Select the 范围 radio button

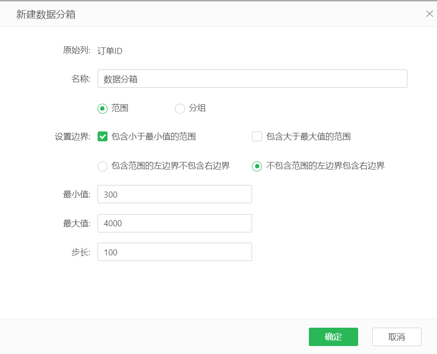(102, 108)
